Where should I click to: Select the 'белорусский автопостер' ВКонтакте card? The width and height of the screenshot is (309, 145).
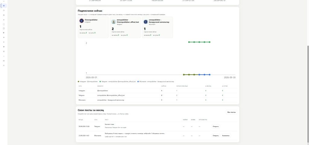(158, 27)
